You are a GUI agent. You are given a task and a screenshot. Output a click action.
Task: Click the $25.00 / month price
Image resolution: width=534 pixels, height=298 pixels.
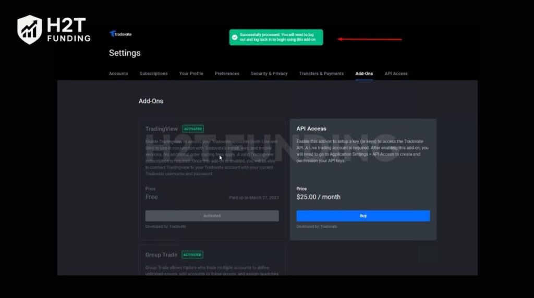tap(319, 197)
